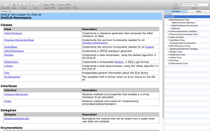Go to the Home page icon
The image size is (210, 131).
click(x=14, y=4)
